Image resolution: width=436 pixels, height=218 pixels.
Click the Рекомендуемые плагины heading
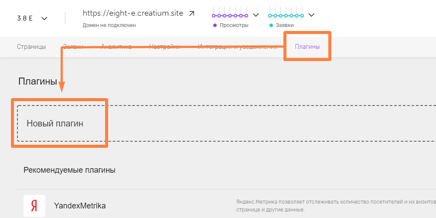69,170
